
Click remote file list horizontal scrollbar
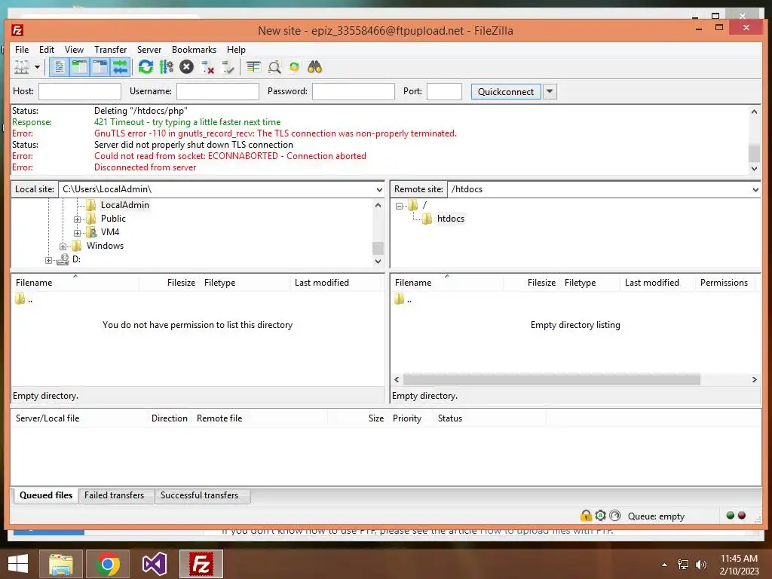[x=551, y=380]
